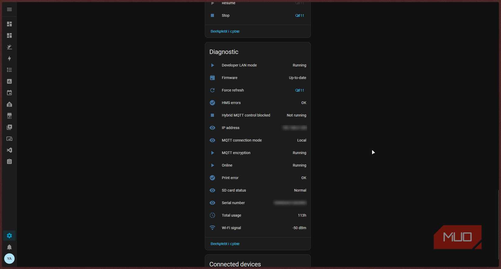501x269 pixels.
Task: Click the Firmware Up-to-date value
Action: tap(298, 78)
